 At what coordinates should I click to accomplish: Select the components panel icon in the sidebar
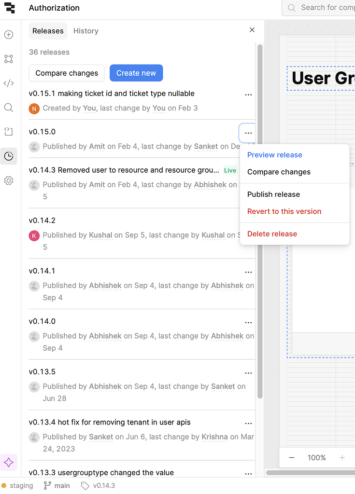pos(9,59)
